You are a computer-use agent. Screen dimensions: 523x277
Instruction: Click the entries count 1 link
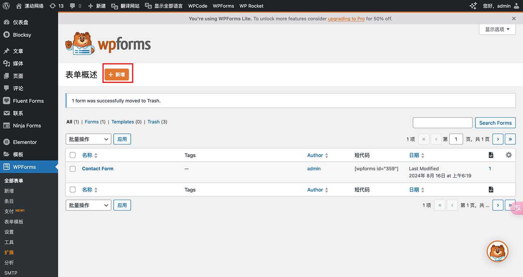[x=490, y=168]
